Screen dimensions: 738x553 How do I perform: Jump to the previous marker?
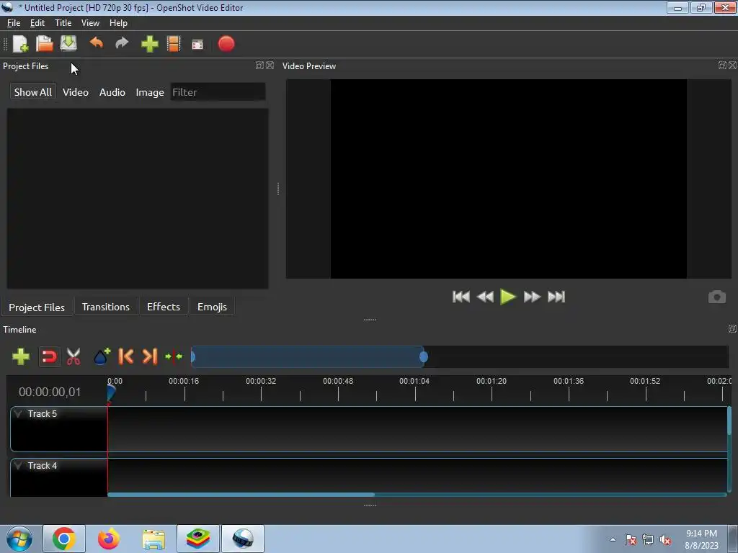[125, 356]
